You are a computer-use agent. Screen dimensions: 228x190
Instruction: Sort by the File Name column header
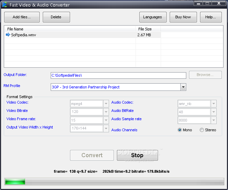point(70,29)
